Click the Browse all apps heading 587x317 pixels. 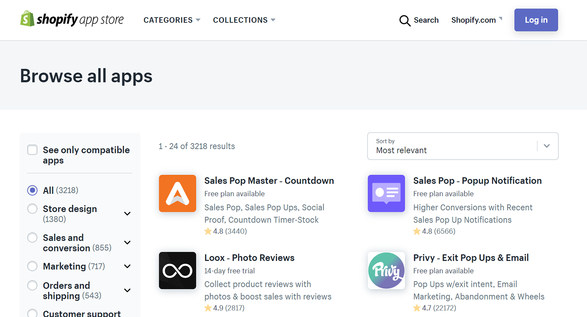(x=86, y=76)
